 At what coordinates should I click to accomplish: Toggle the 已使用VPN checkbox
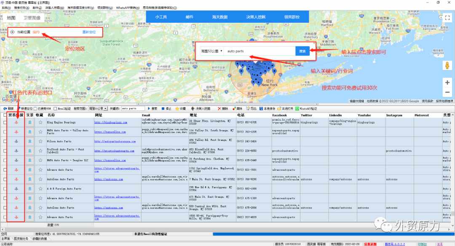coord(35,109)
